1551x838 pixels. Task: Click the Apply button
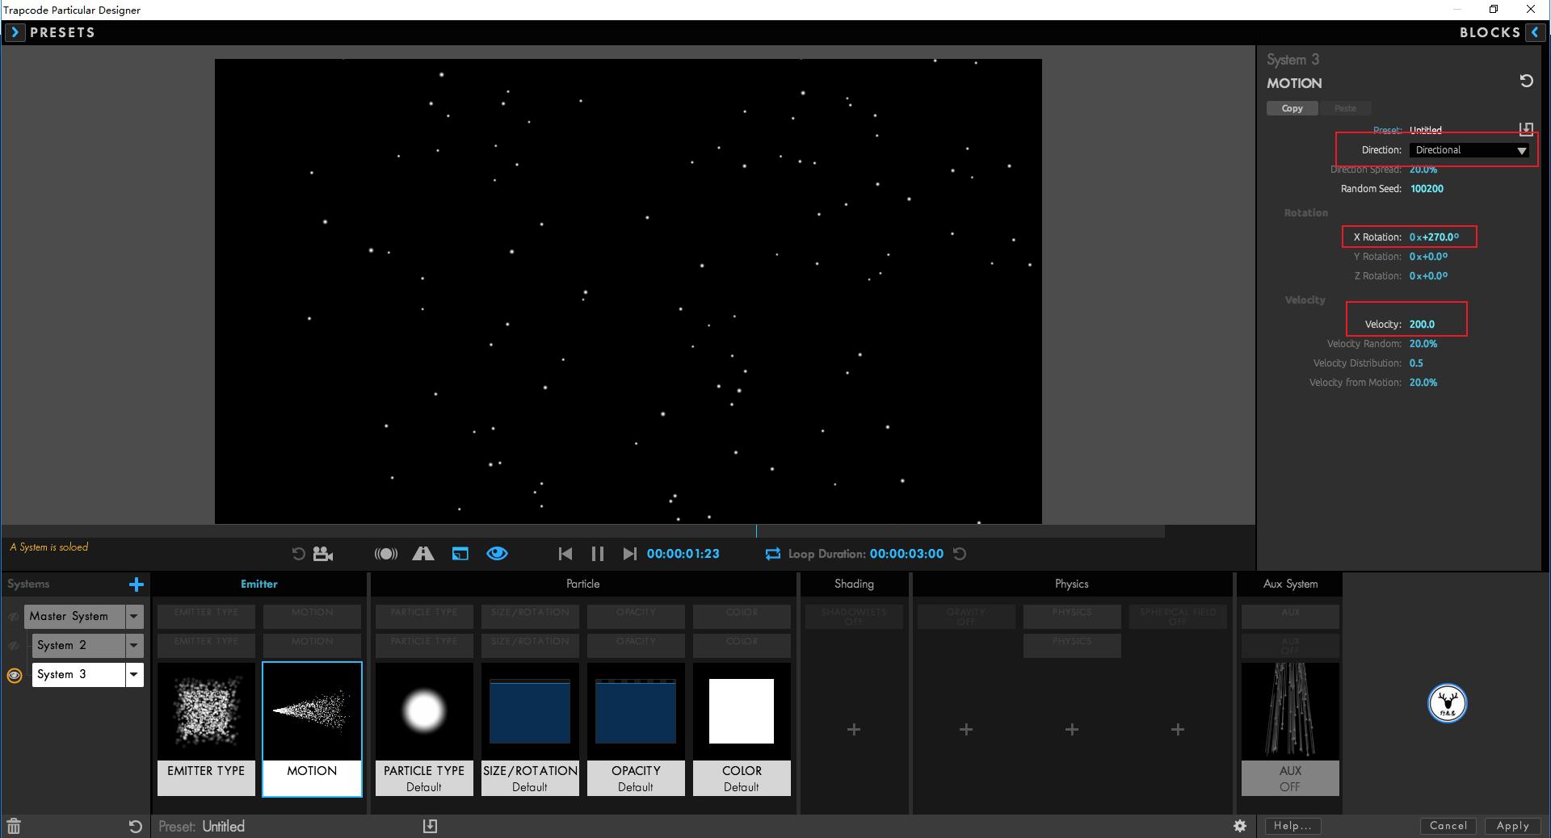pos(1512,826)
